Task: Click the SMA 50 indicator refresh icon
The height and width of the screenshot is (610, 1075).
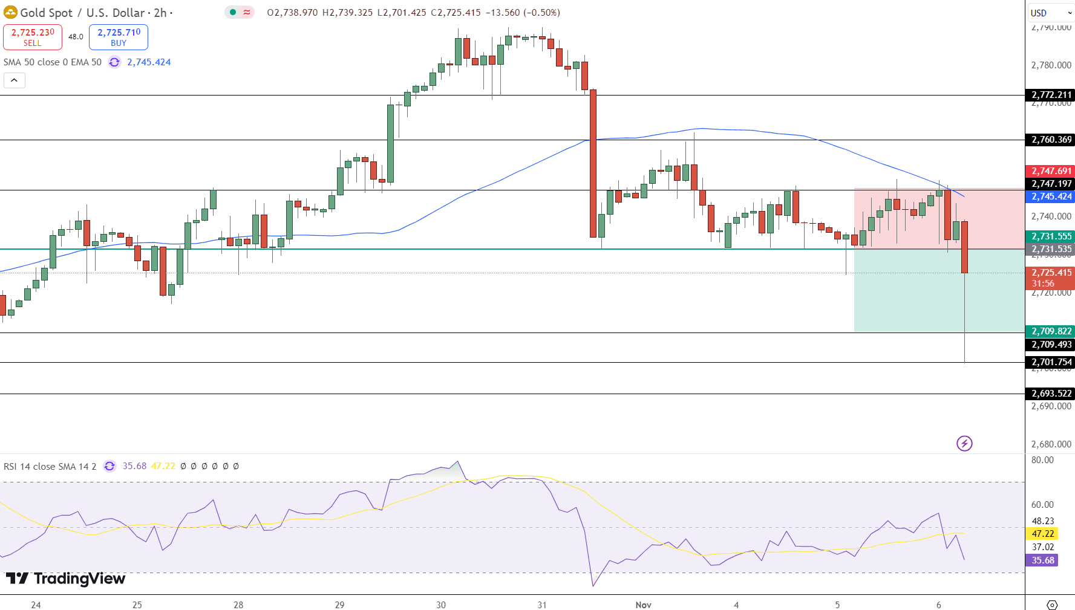Action: pos(114,62)
